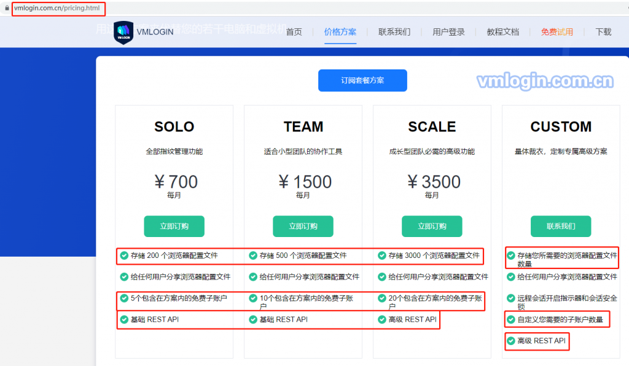Click the text 10个包含在方案内的免费子账户

tap(307, 302)
